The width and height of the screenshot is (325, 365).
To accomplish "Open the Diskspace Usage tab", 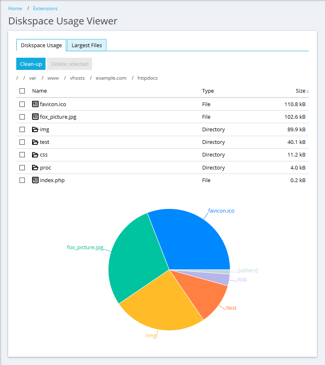I will (41, 45).
